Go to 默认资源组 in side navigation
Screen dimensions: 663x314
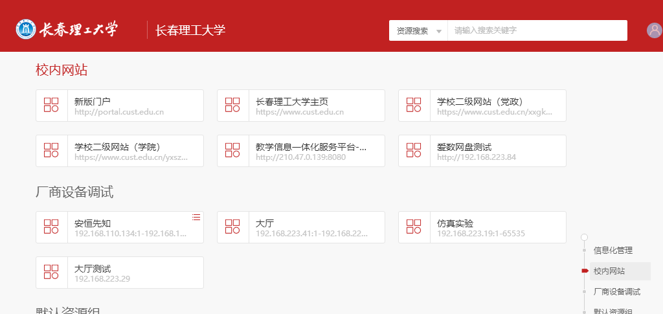point(612,311)
